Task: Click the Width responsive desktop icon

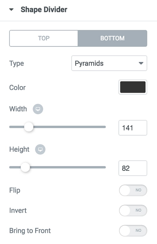Action: click(x=38, y=109)
